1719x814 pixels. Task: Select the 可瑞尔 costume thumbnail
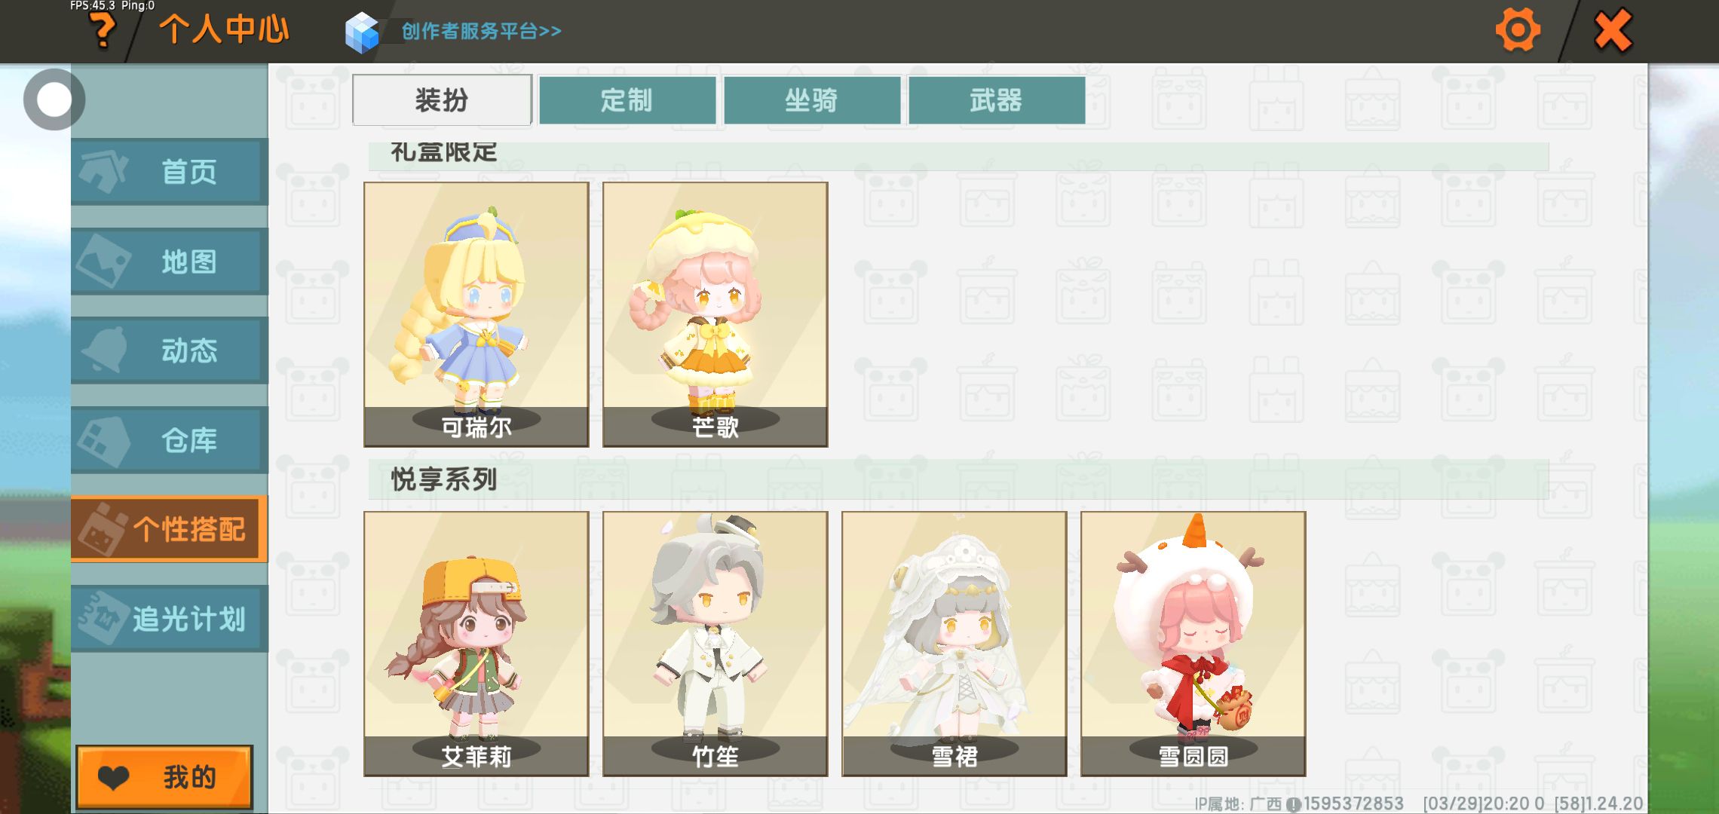[476, 314]
